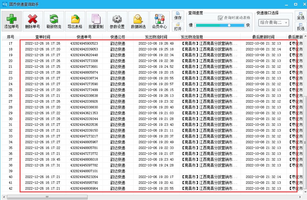Click the 打开 open button
This screenshot has width=307, height=200.
(178, 26)
